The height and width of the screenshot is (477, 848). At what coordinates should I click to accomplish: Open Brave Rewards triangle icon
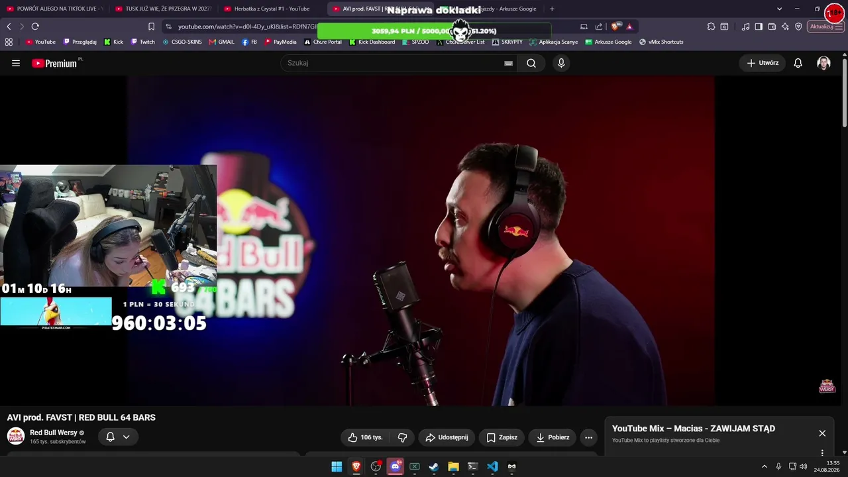coord(629,26)
